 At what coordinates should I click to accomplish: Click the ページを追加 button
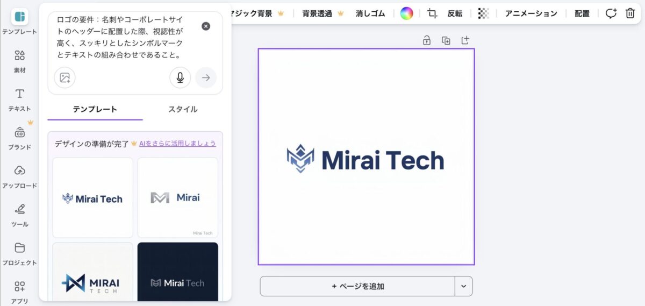point(357,286)
